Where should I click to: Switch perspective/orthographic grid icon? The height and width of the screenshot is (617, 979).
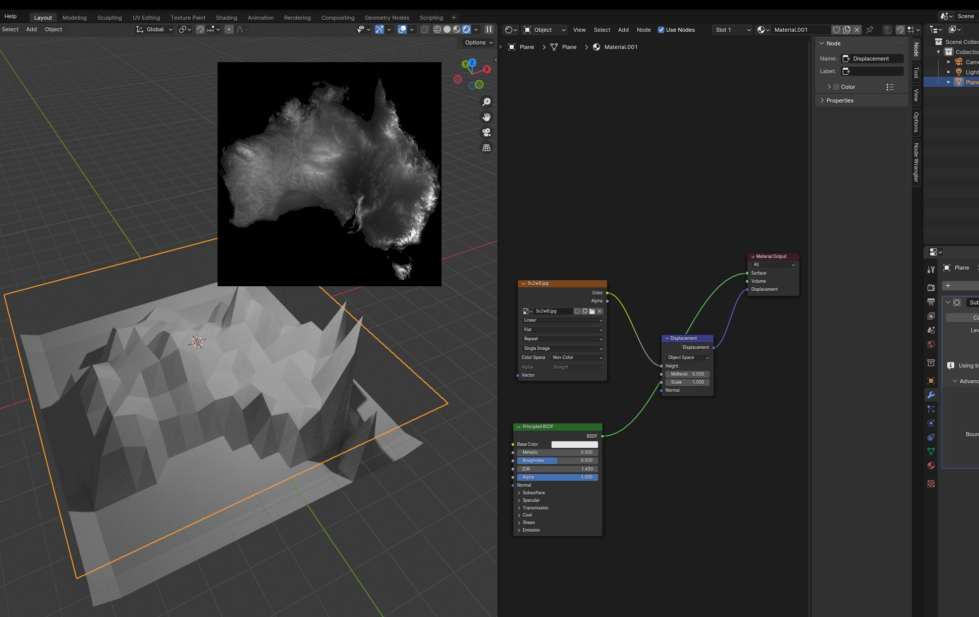(x=486, y=147)
